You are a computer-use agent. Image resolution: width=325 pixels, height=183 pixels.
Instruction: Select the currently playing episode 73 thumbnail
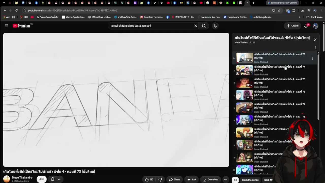(245, 58)
